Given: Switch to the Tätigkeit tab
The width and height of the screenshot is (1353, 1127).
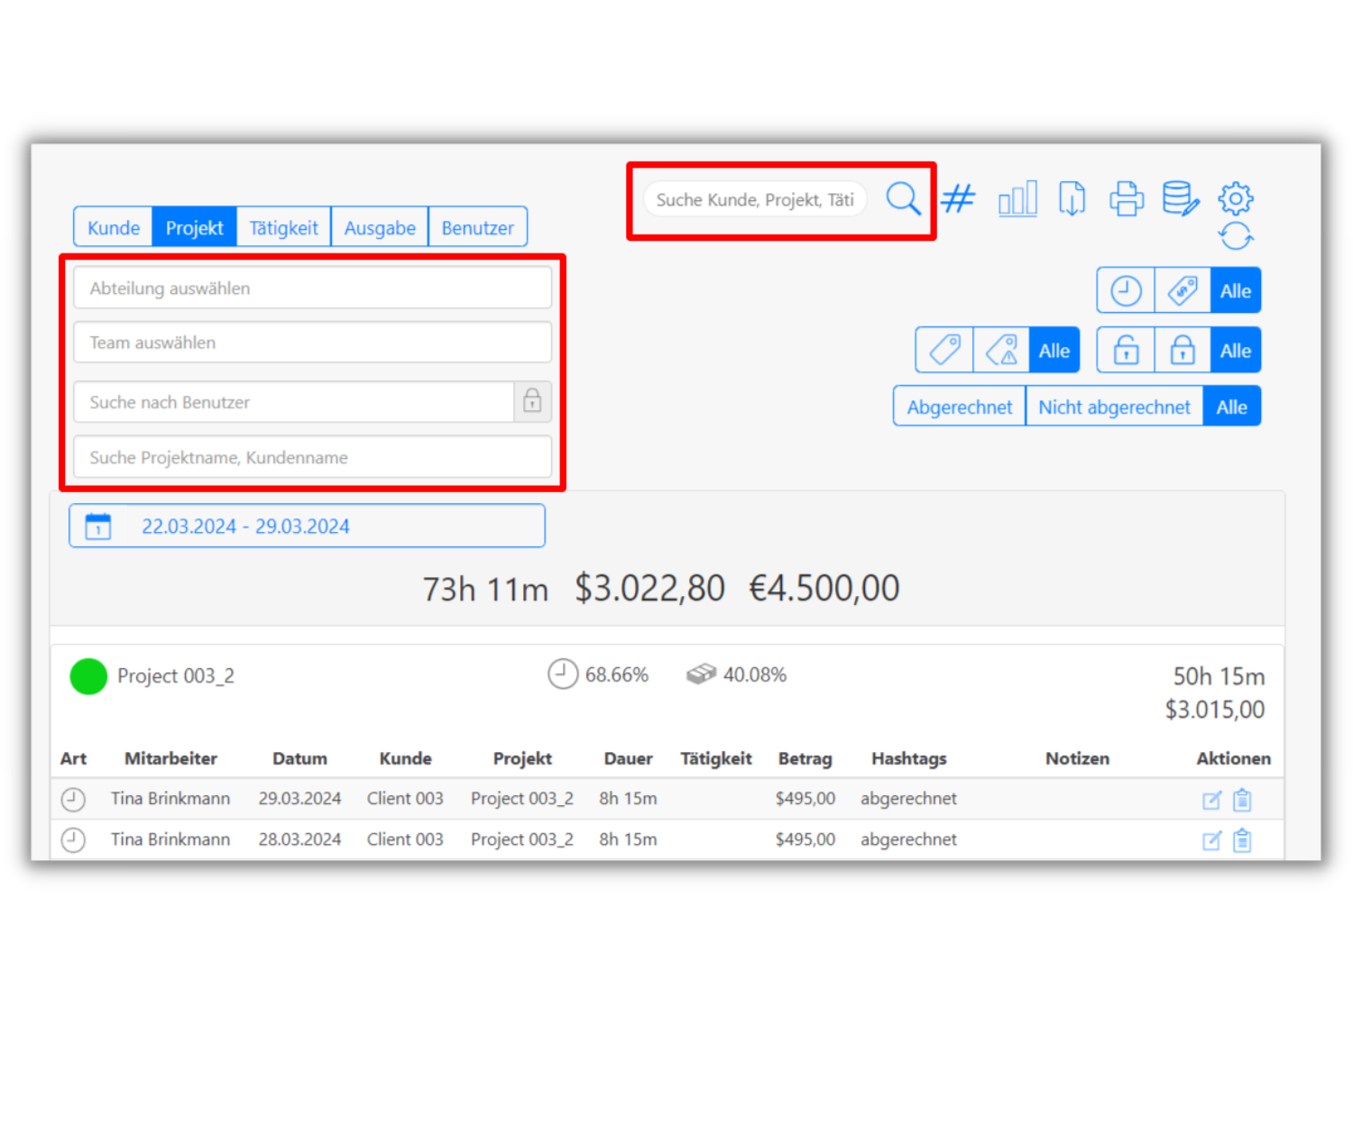Looking at the screenshot, I should tap(283, 228).
